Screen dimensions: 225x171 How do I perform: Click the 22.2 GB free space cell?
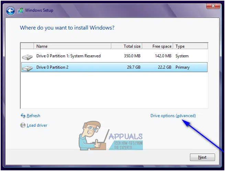click(x=165, y=67)
